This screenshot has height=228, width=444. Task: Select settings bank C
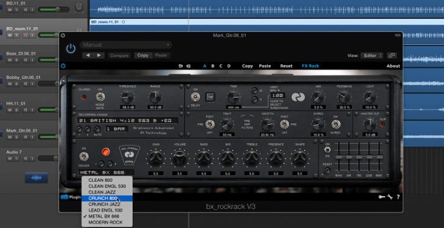click(221, 66)
